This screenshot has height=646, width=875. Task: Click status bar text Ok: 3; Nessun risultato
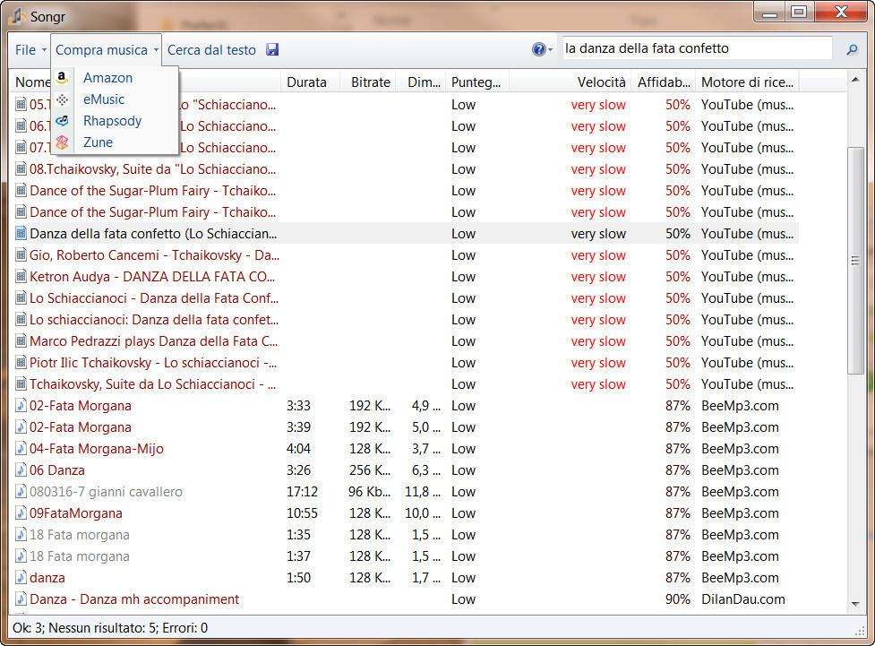[x=110, y=627]
